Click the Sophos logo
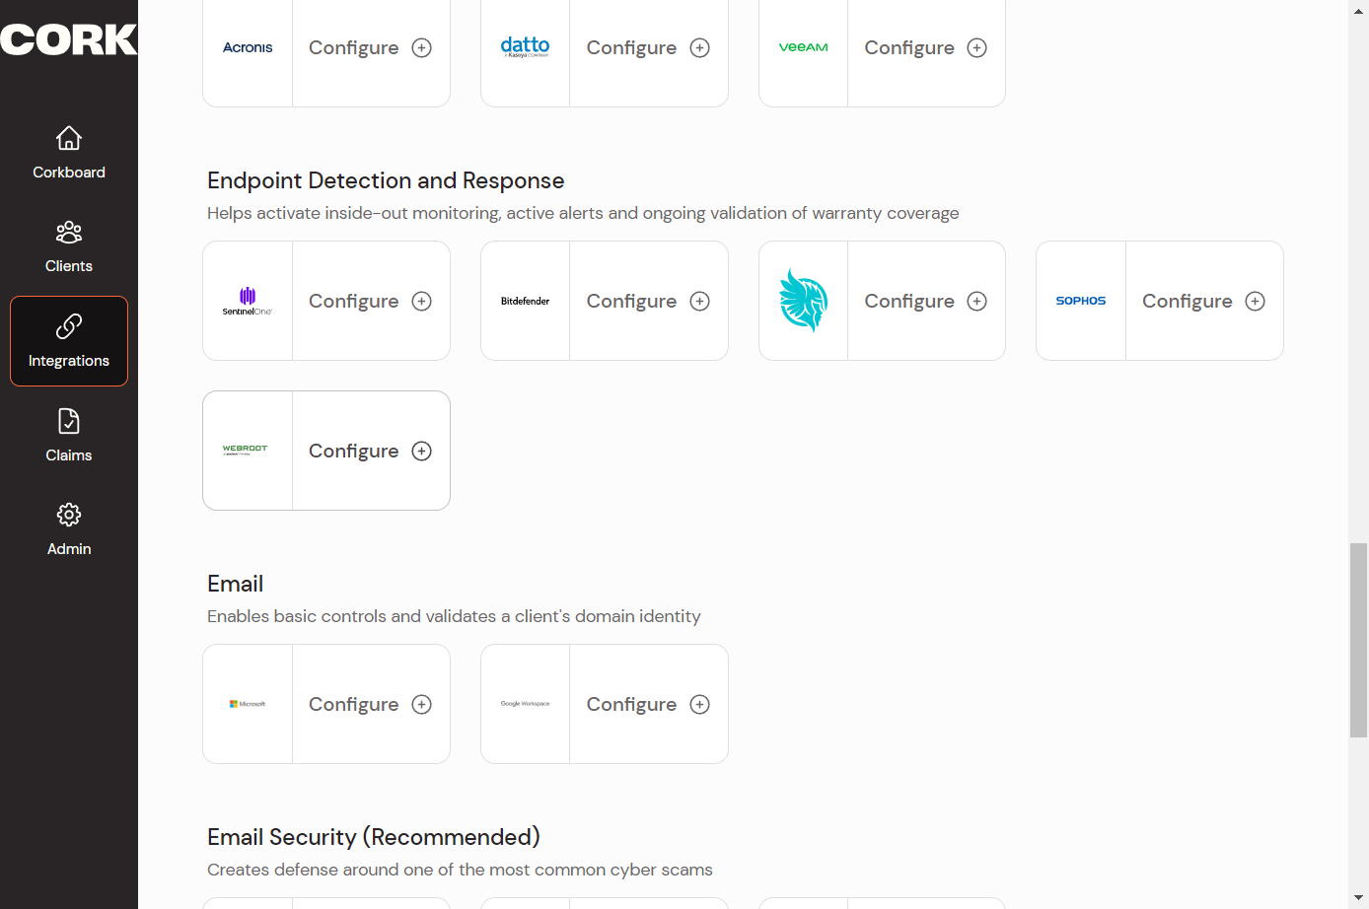Image resolution: width=1369 pixels, height=909 pixels. pos(1081,301)
